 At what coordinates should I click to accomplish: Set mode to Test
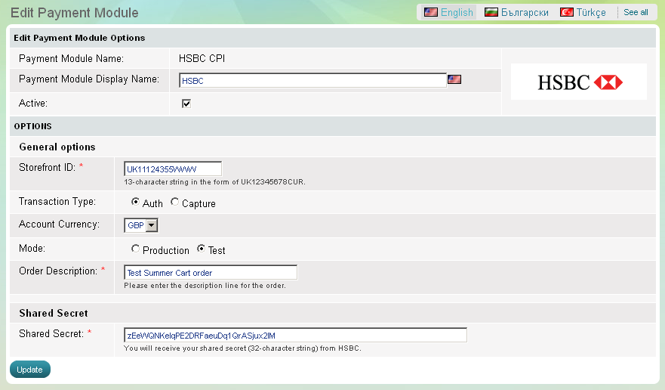(201, 249)
